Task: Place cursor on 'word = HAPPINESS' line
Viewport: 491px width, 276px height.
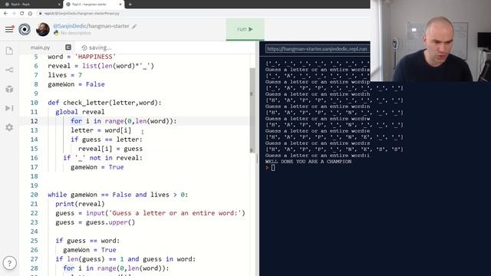Action: pos(82,57)
